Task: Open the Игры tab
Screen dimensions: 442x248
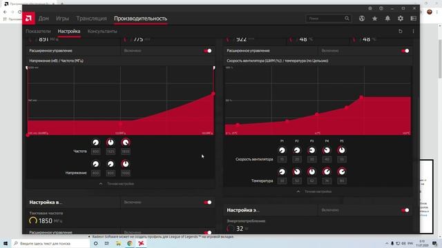Action: pyautogui.click(x=62, y=19)
